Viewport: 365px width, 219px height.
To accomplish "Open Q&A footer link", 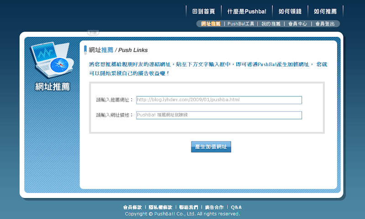I will [236, 207].
